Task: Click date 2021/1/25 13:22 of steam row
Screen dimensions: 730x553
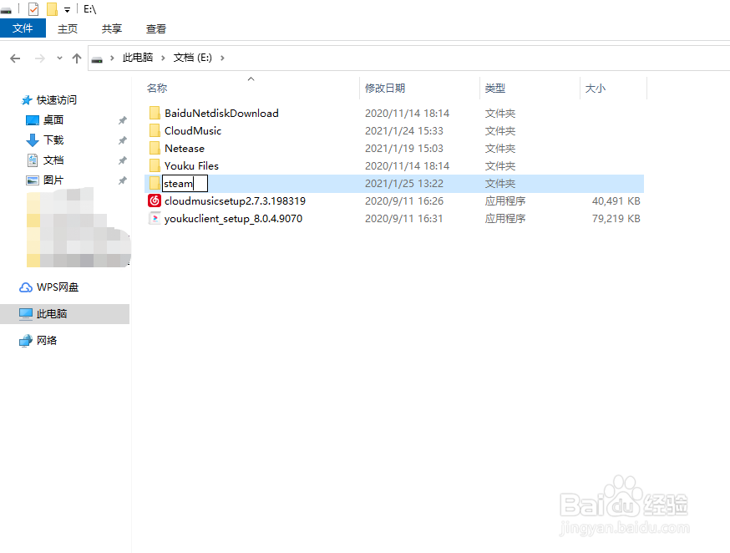Action: 404,184
